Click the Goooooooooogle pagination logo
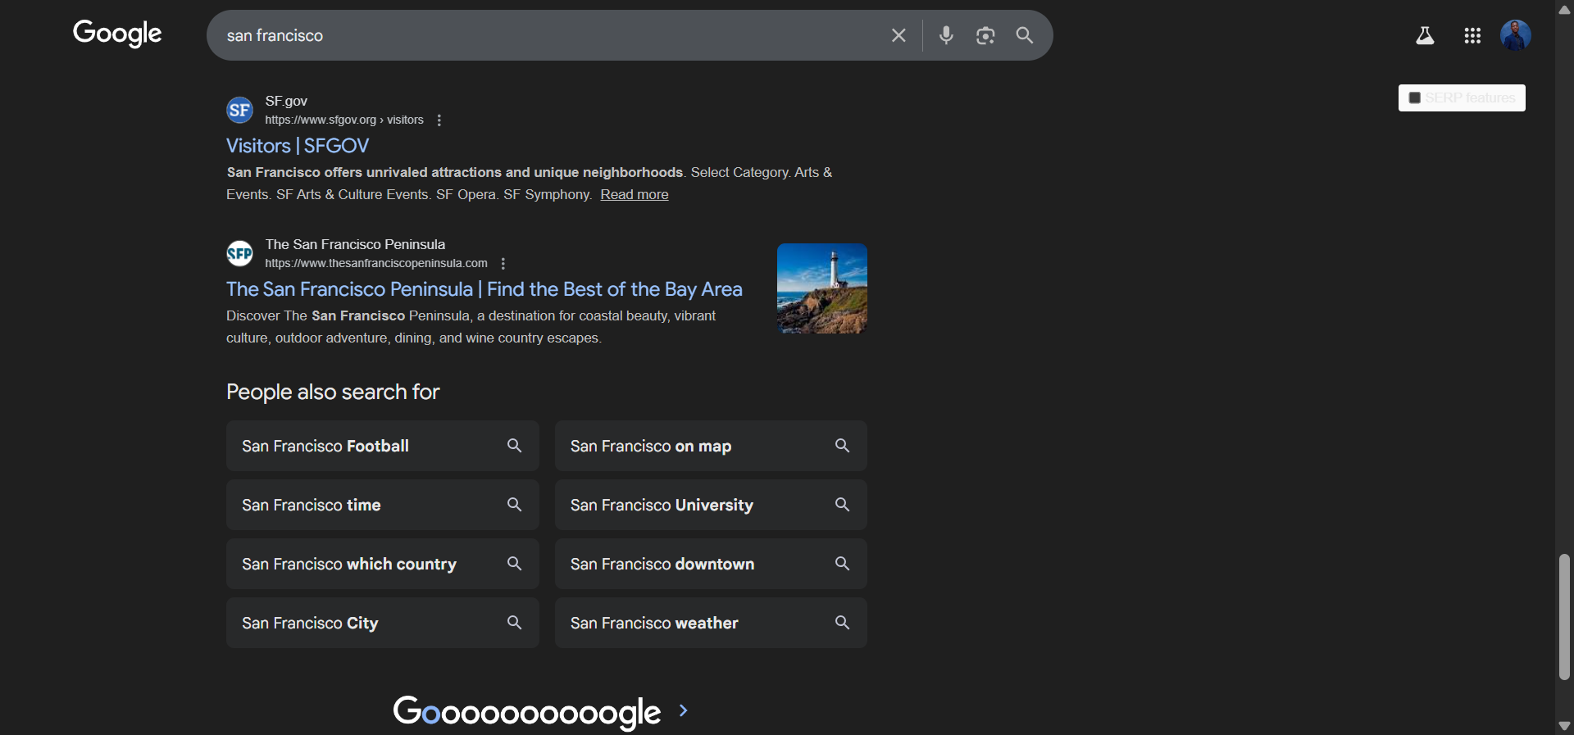1574x735 pixels. tap(527, 711)
